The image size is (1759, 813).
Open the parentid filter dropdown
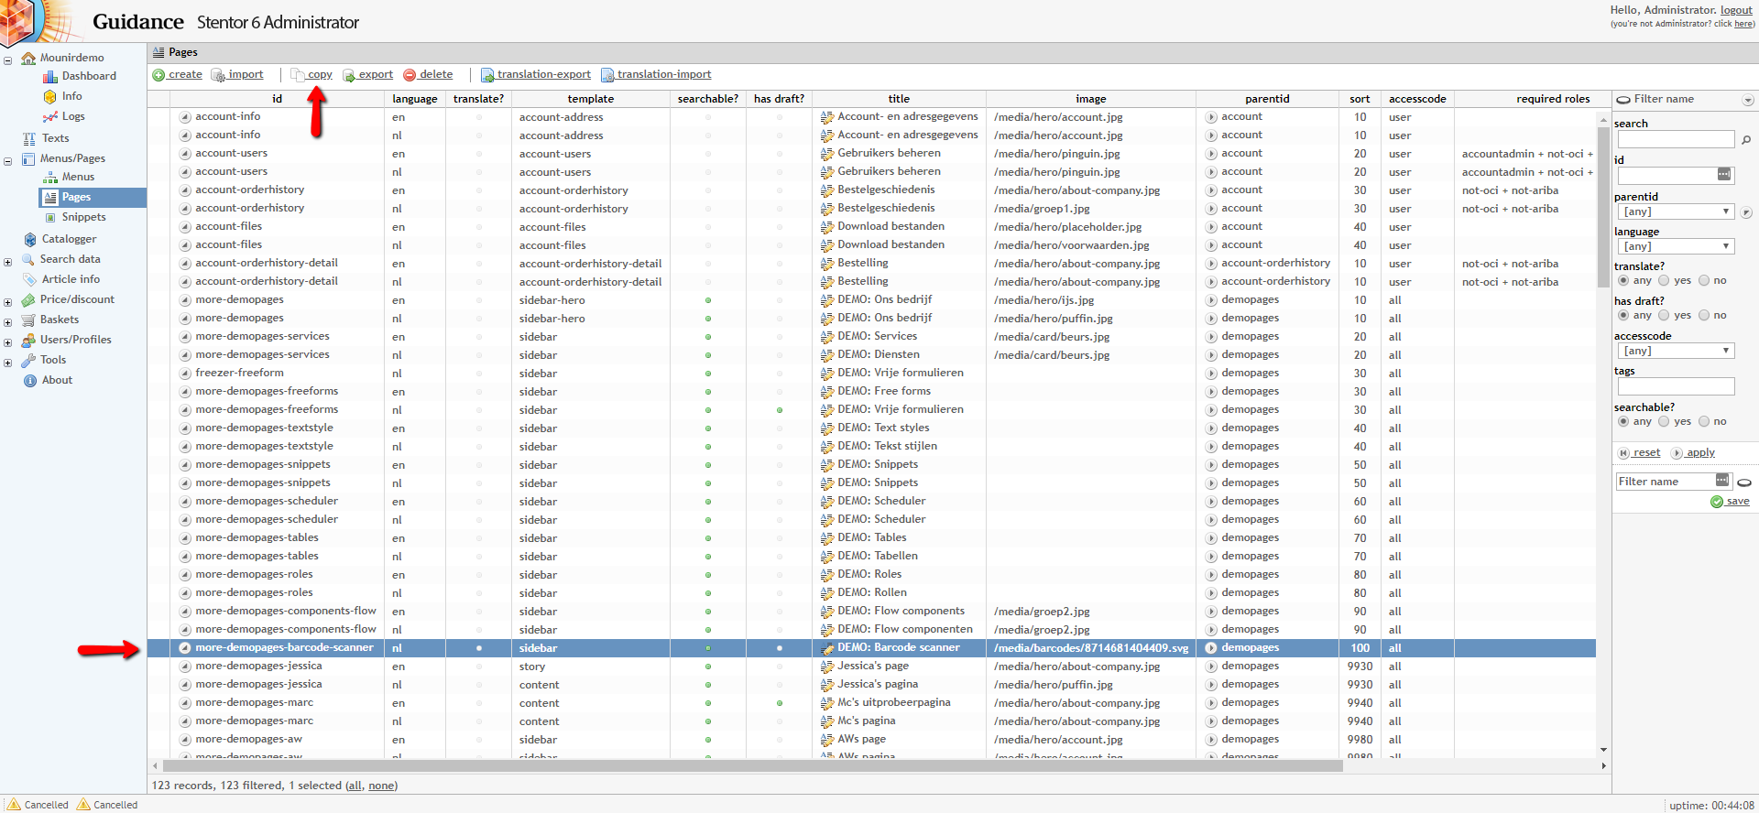[x=1676, y=211]
